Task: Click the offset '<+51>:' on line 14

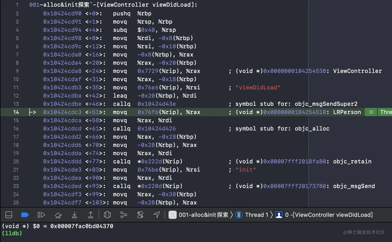Action: pyautogui.click(x=95, y=112)
